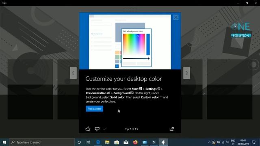
Task: Restore down the Tips window
Action: pyautogui.click(x=247, y=3)
